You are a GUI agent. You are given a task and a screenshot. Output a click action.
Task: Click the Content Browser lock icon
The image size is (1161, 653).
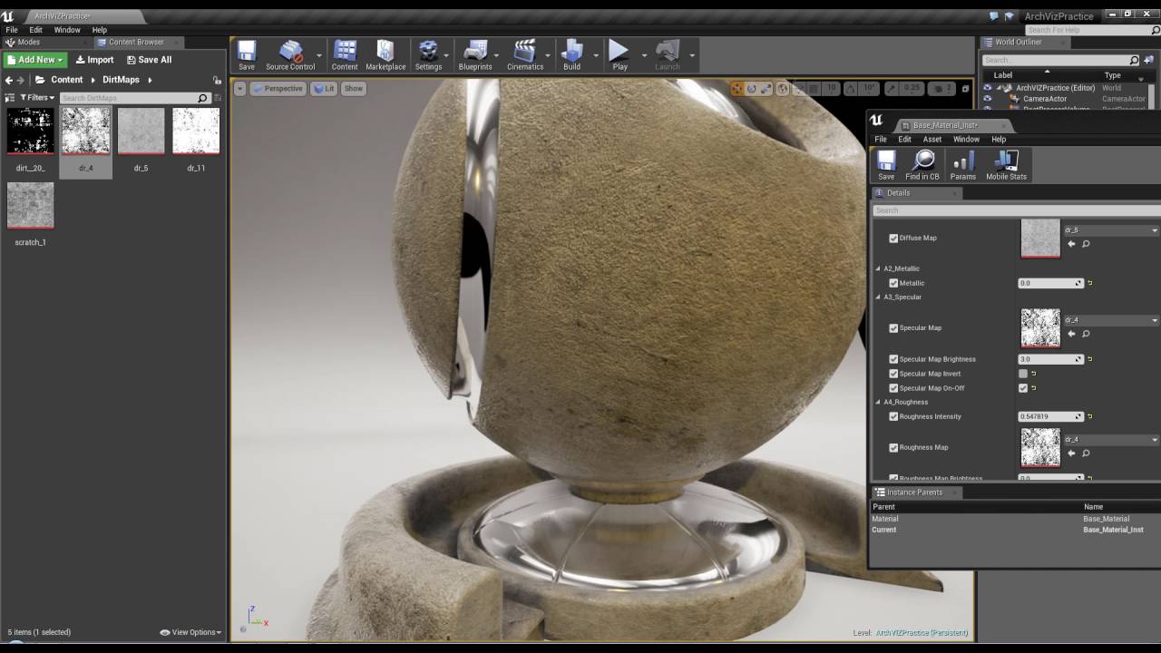click(x=217, y=81)
